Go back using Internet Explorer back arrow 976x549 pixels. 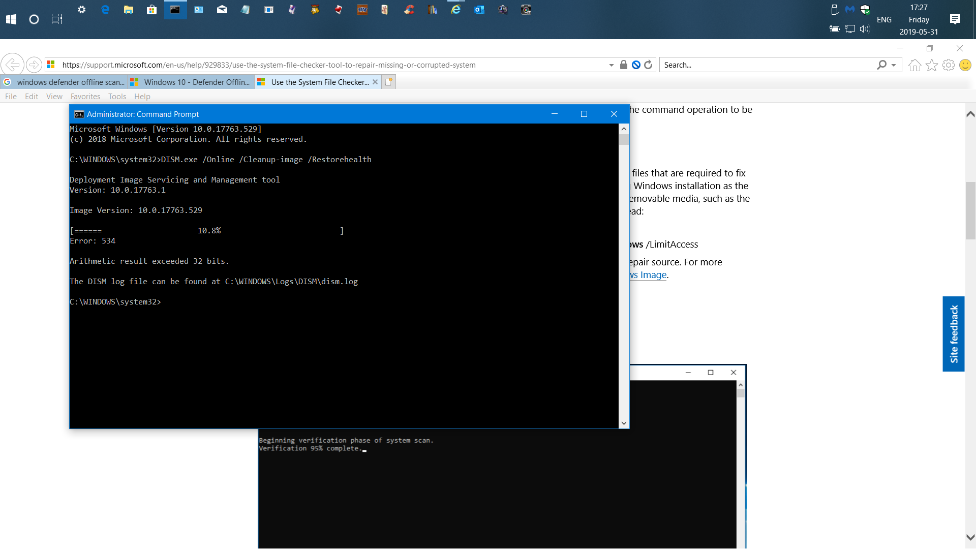12,65
